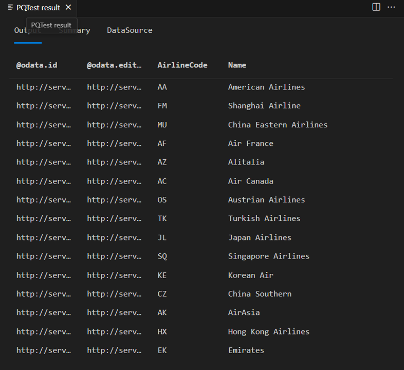The image size is (404, 370).
Task: Click the @odata.edit column header
Action: 114,65
